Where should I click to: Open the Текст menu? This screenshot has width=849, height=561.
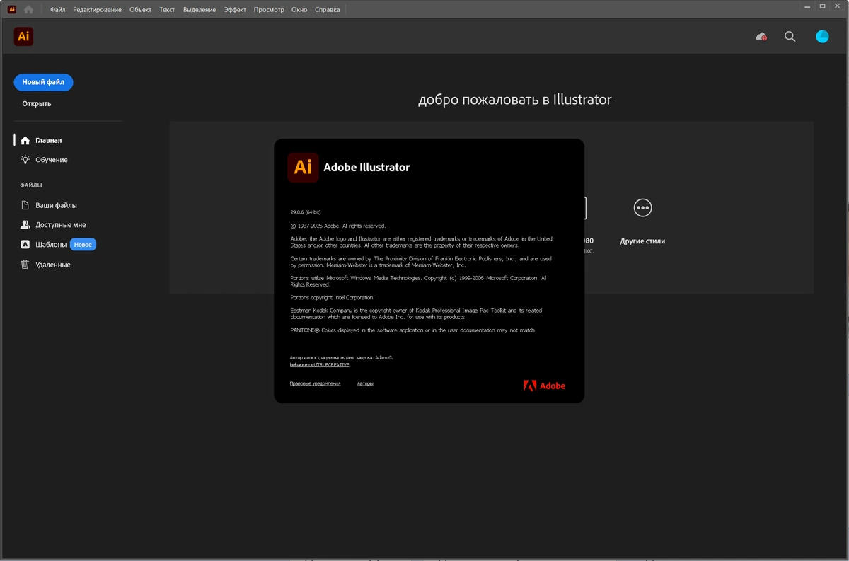167,10
